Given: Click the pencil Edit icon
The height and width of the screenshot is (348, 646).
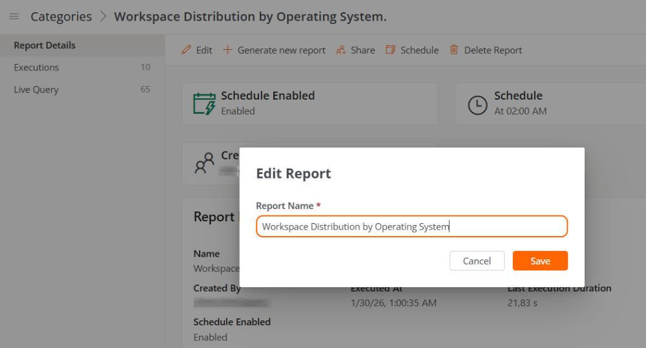Looking at the screenshot, I should tap(187, 50).
